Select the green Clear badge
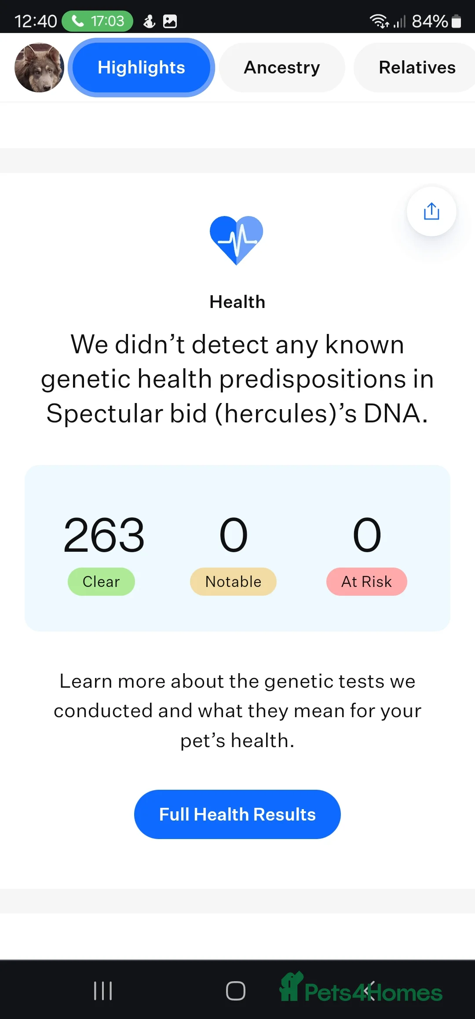The height and width of the screenshot is (1019, 475). point(101,582)
